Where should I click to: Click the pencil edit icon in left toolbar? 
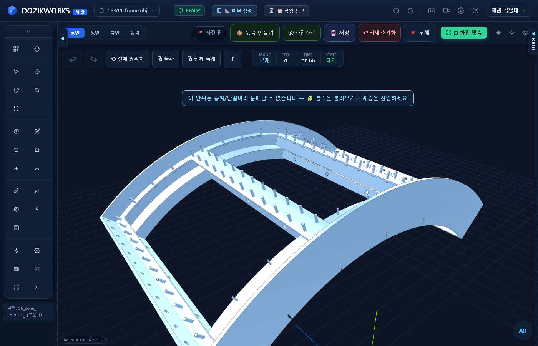click(37, 131)
